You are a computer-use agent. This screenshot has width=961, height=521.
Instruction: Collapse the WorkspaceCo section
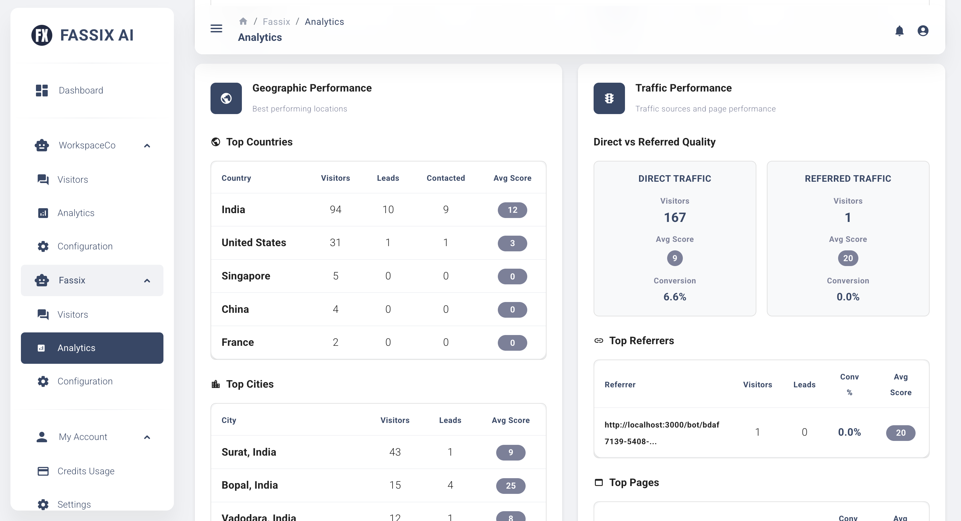147,145
